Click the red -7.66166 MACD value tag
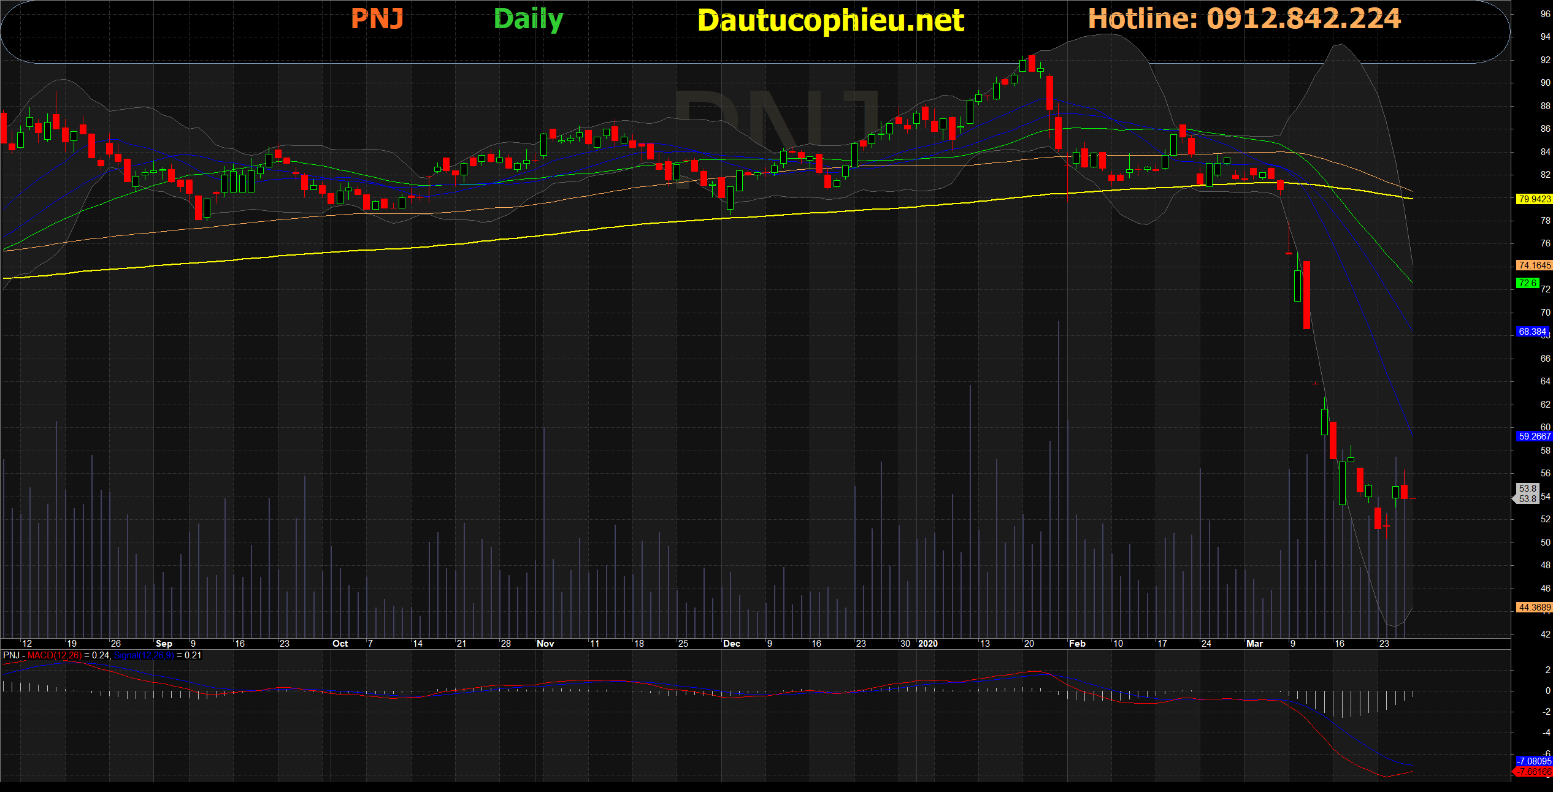The image size is (1553, 792). (x=1533, y=772)
